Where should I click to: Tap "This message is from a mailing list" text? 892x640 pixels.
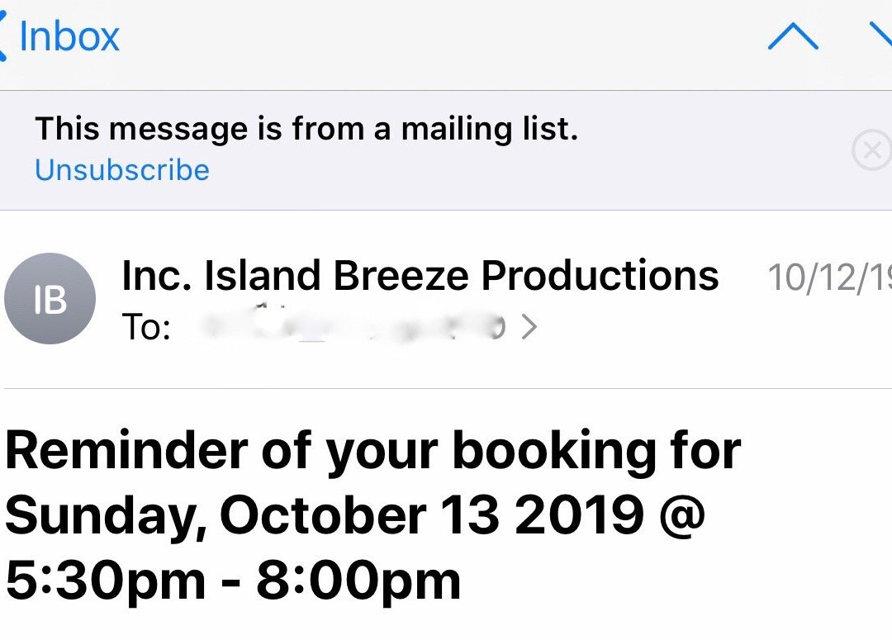306,128
